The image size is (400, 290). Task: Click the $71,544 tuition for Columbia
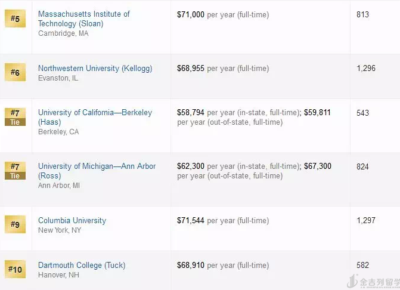pyautogui.click(x=191, y=221)
